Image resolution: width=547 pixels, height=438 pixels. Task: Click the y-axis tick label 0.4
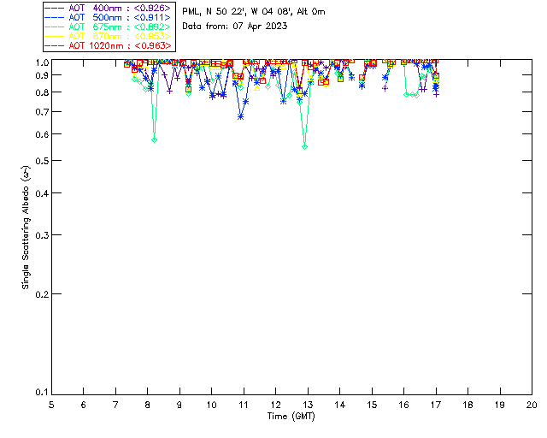42,193
